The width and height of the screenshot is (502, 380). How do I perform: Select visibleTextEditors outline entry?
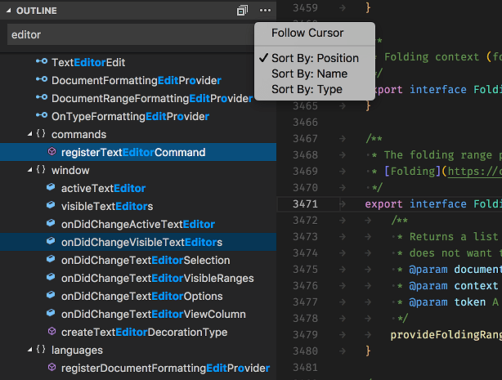[x=106, y=206]
